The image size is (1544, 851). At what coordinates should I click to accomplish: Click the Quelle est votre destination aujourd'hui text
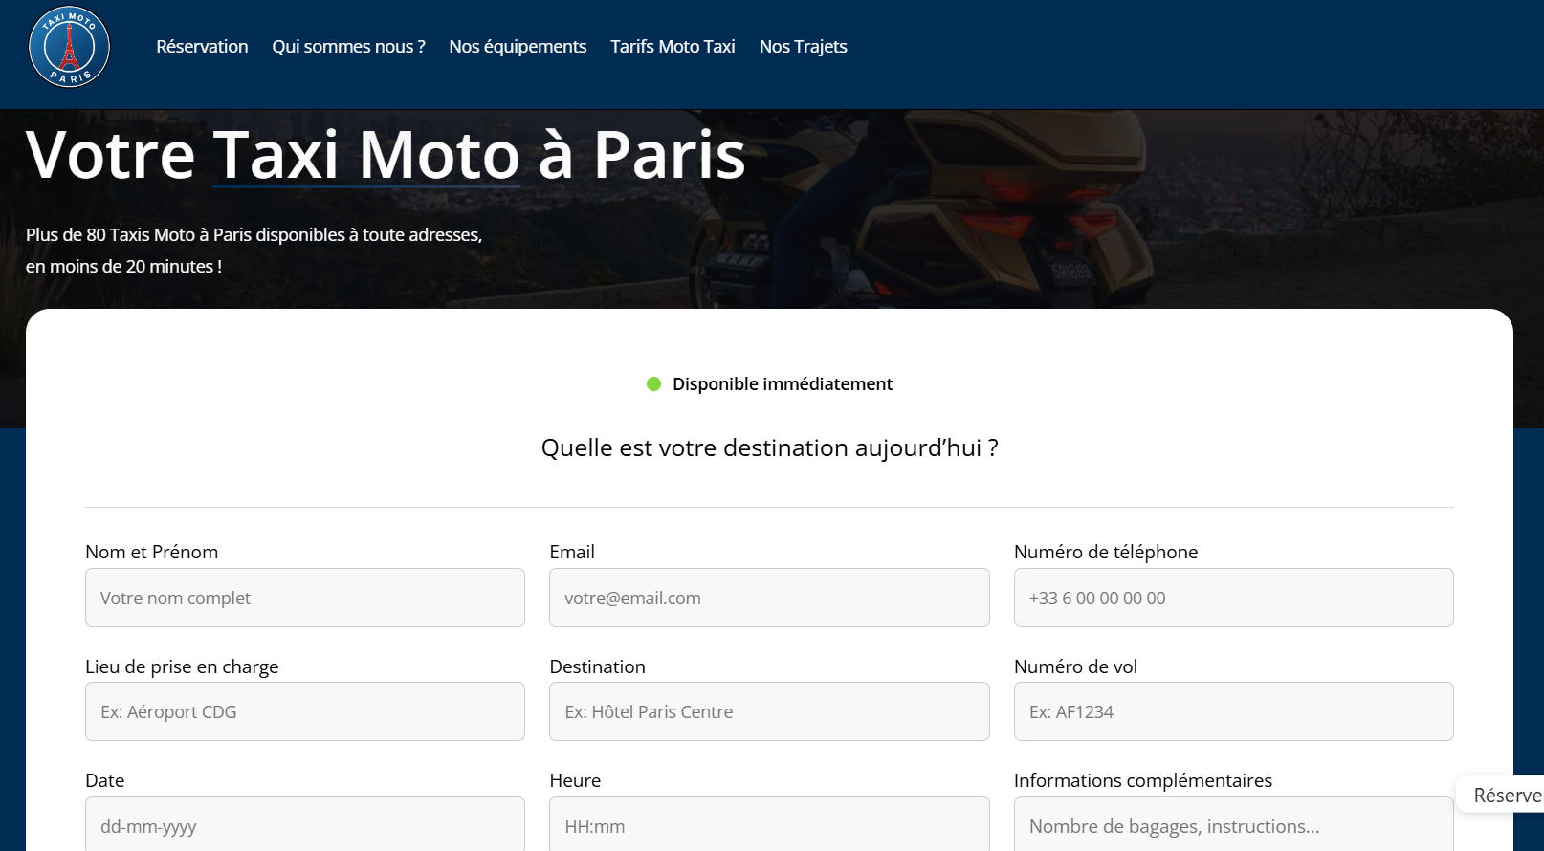point(769,447)
